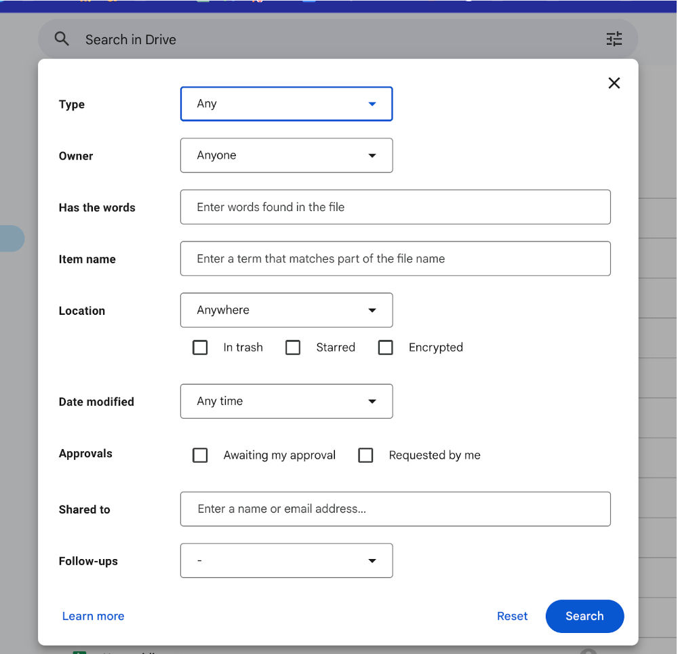Click the Search in Drive box
The image size is (678, 654).
coord(338,39)
